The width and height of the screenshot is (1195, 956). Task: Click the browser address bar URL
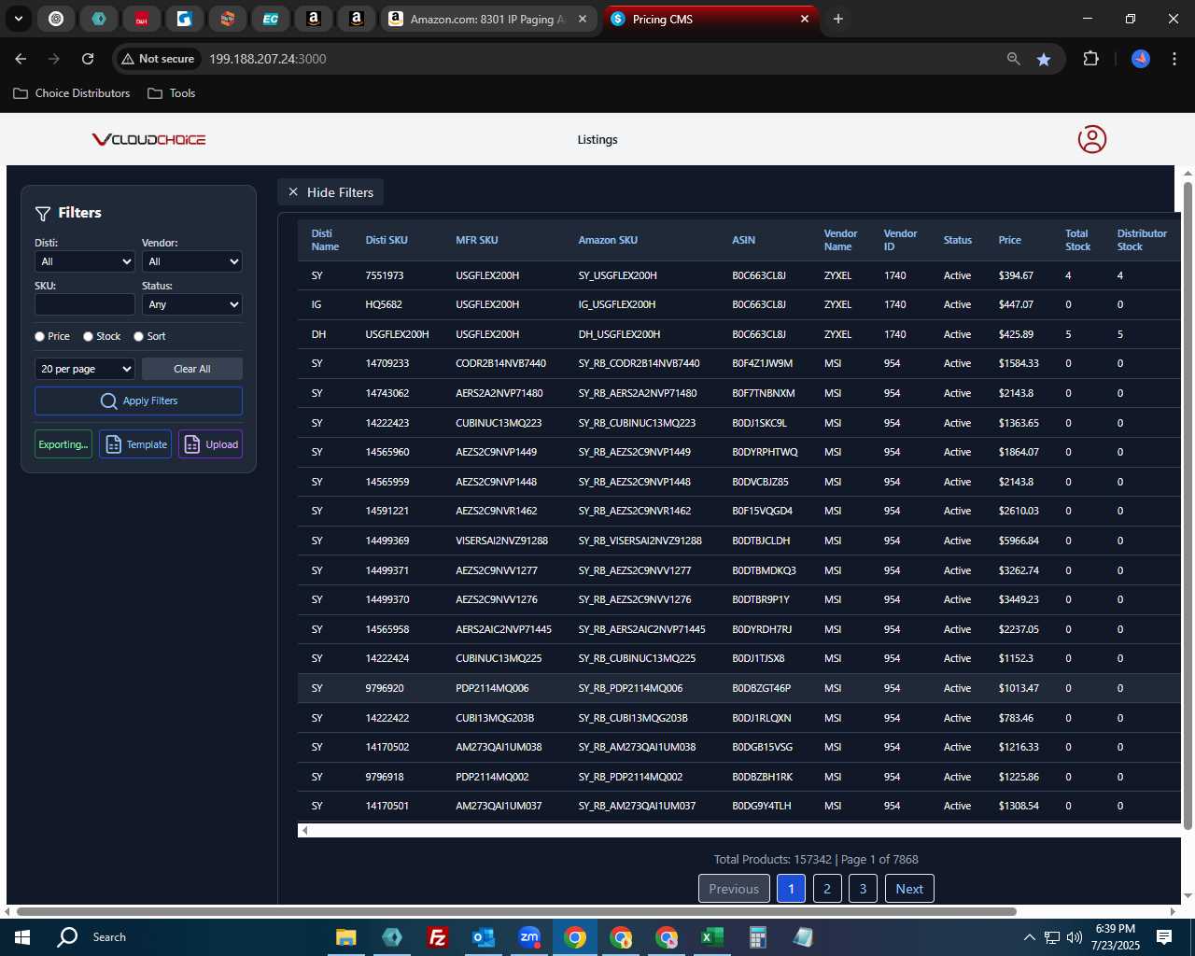268,59
